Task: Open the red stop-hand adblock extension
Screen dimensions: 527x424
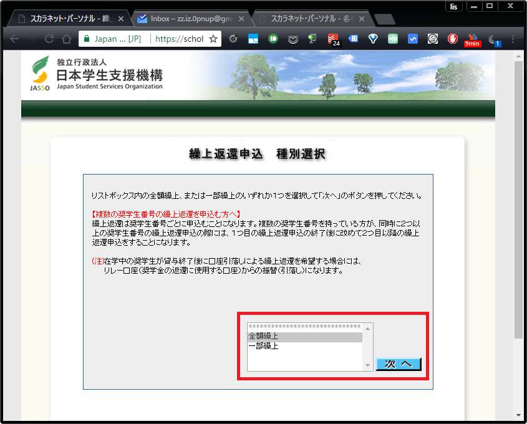Action: [453, 39]
